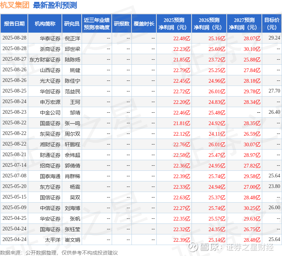Click researcher name 刘海博
Viewport: 282px width, 256px height.
click(73, 208)
